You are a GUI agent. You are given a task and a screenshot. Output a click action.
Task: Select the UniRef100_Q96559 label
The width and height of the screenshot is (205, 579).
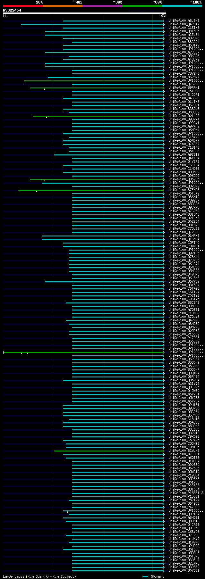184,176
